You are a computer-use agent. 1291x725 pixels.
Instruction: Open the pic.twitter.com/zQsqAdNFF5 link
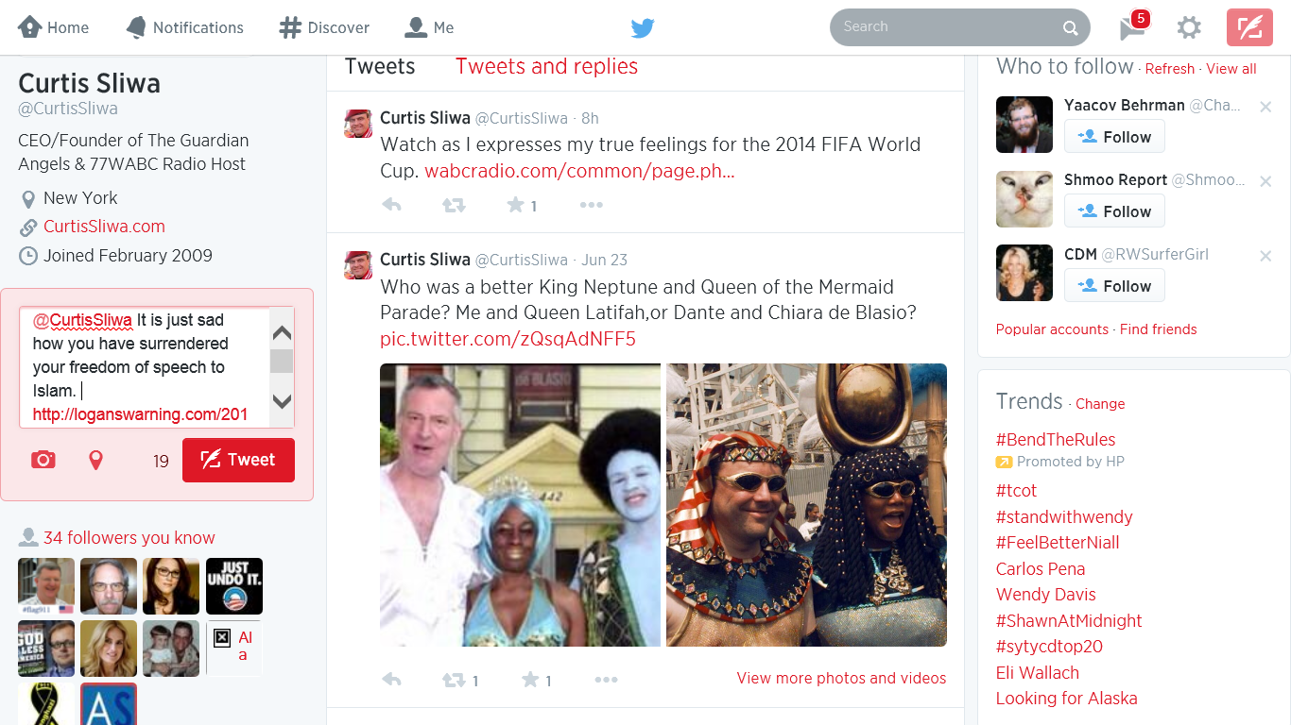(x=508, y=339)
